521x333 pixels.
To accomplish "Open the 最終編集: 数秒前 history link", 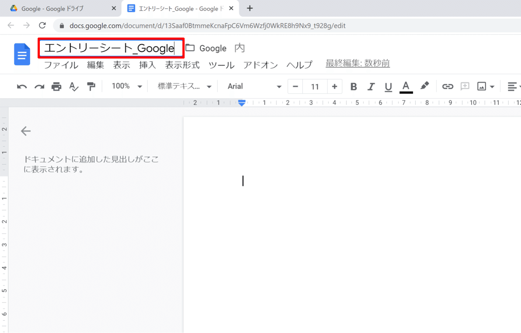I will (x=357, y=63).
